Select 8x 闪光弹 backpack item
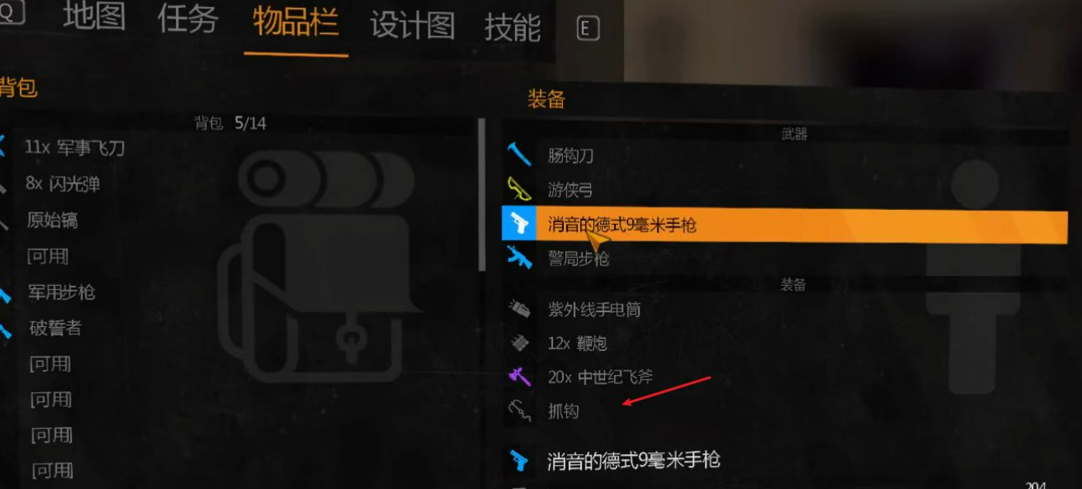The width and height of the screenshot is (1082, 489). pos(63,184)
